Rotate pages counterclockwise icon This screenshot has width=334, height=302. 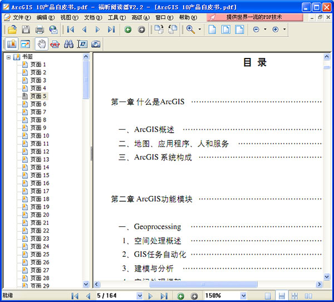[x=173, y=29]
